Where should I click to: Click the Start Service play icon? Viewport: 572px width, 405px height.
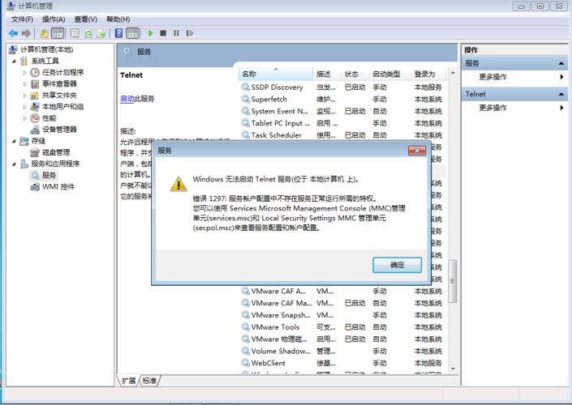pos(150,33)
